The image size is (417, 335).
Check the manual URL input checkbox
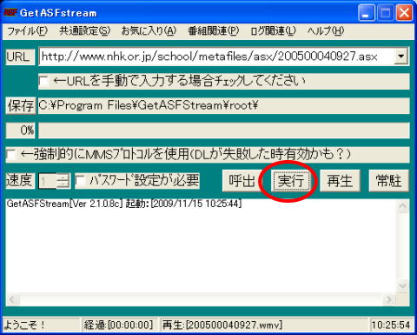click(x=43, y=81)
